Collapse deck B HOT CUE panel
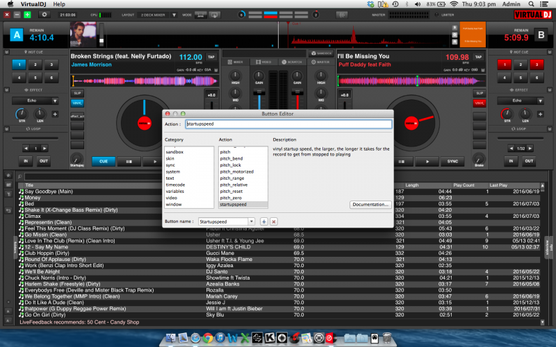556x347 pixels. click(550, 52)
